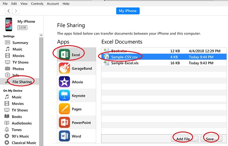This screenshot has width=228, height=146.
Task: Click the 32GB capacity label
Action: click(x=22, y=27)
